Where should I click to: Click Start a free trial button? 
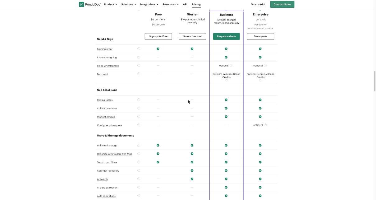(192, 36)
